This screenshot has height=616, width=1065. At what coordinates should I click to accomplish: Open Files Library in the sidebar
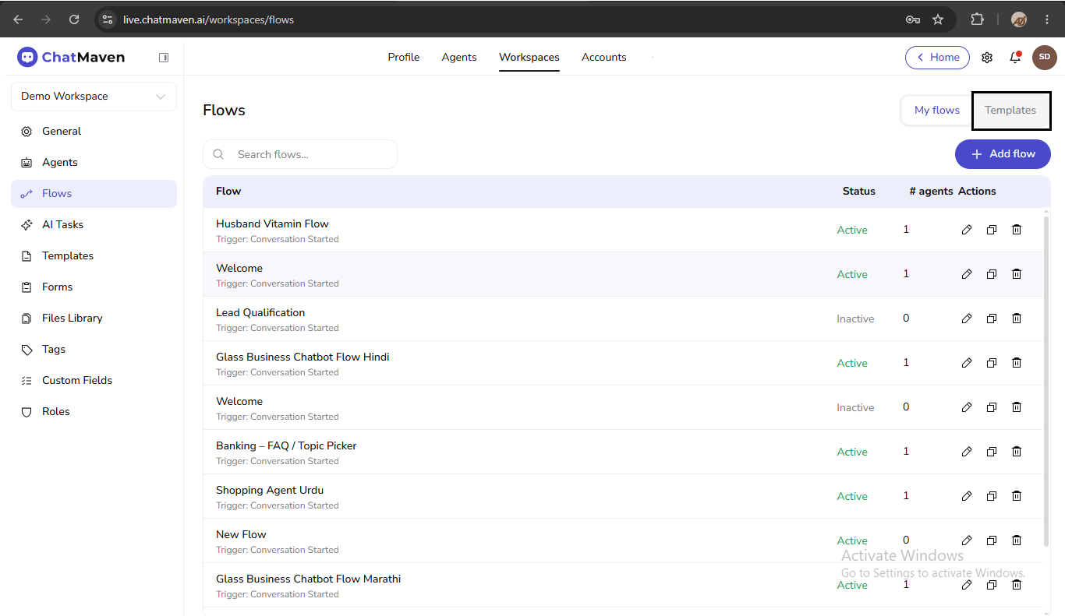94,319
